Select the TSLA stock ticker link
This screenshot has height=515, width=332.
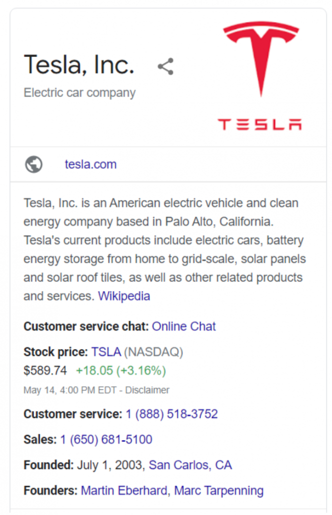[x=106, y=352]
